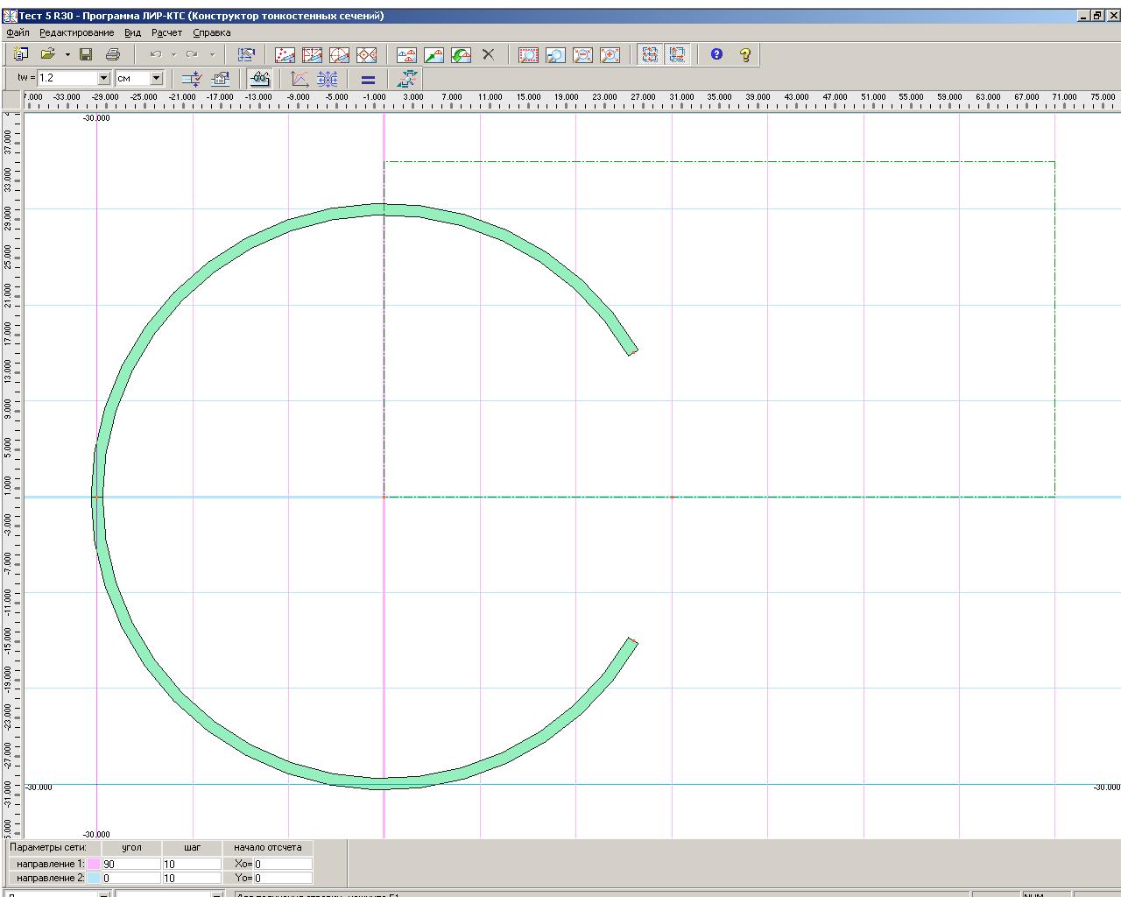The image size is (1121, 897).
Task: Click the Save (floppy disk) icon
Action: [x=86, y=54]
